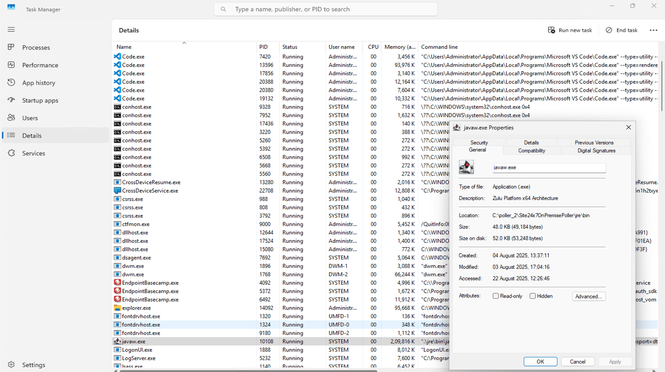Sort by the PID column header

[x=267, y=47]
